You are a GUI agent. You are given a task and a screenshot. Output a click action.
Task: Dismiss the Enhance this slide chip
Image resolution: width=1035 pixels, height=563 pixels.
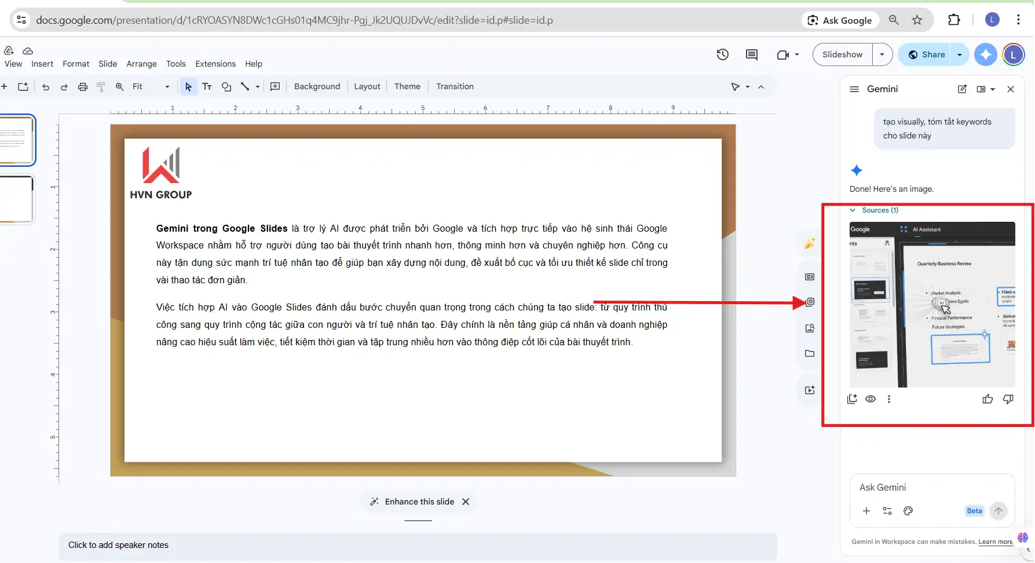coord(466,502)
